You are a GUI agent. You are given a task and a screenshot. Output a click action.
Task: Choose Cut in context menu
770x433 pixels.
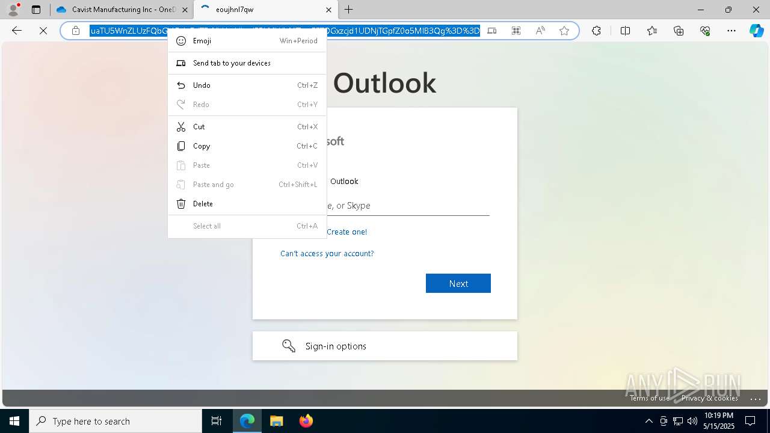coord(247,127)
